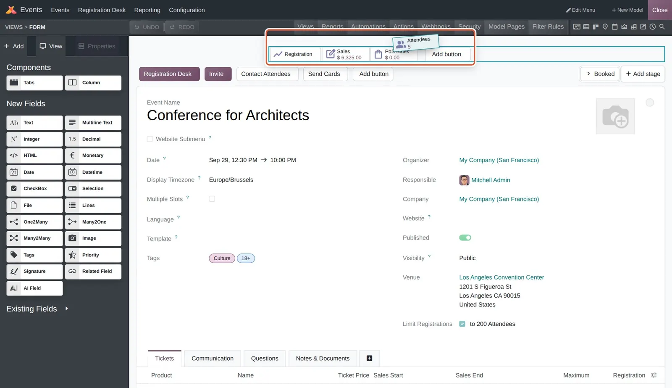Pick the CheckBox field component
Screen dimensions: 672x388
34,189
